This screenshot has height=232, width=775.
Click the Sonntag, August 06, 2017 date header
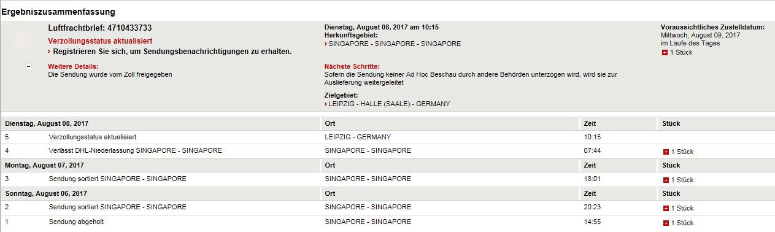(46, 193)
